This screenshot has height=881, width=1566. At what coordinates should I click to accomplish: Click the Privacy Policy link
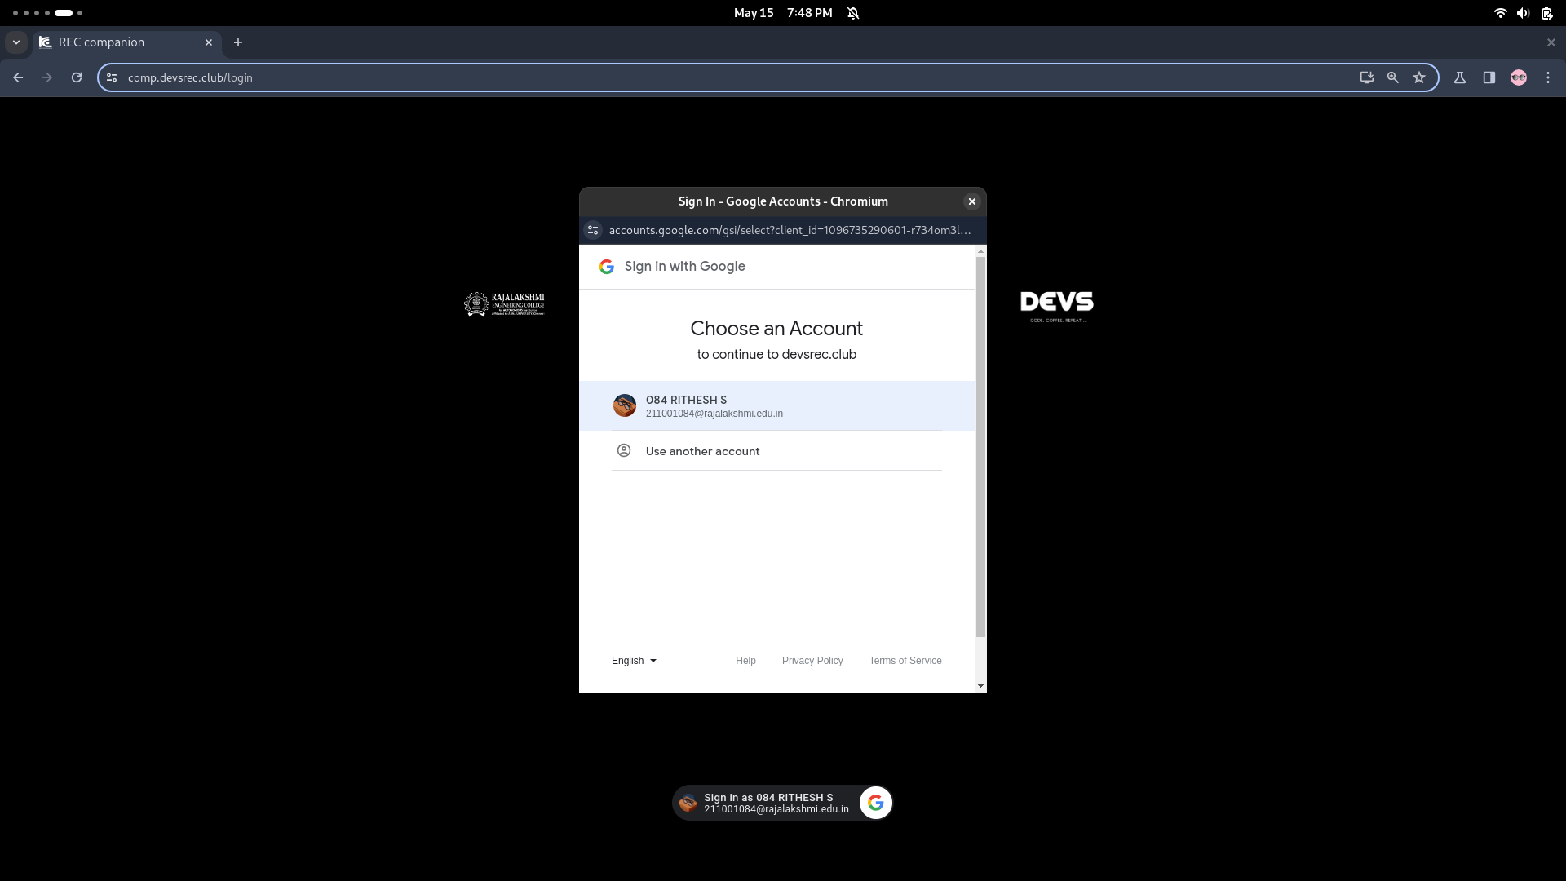tap(812, 661)
